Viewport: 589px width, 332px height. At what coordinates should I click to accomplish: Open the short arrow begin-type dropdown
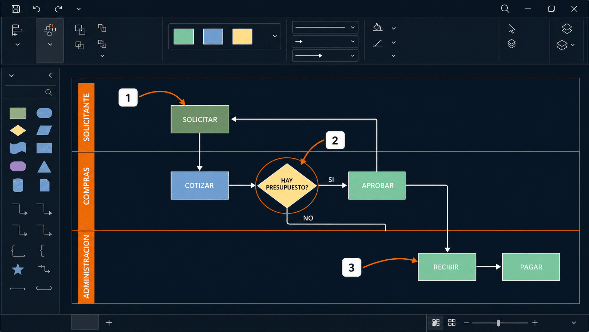(x=325, y=41)
